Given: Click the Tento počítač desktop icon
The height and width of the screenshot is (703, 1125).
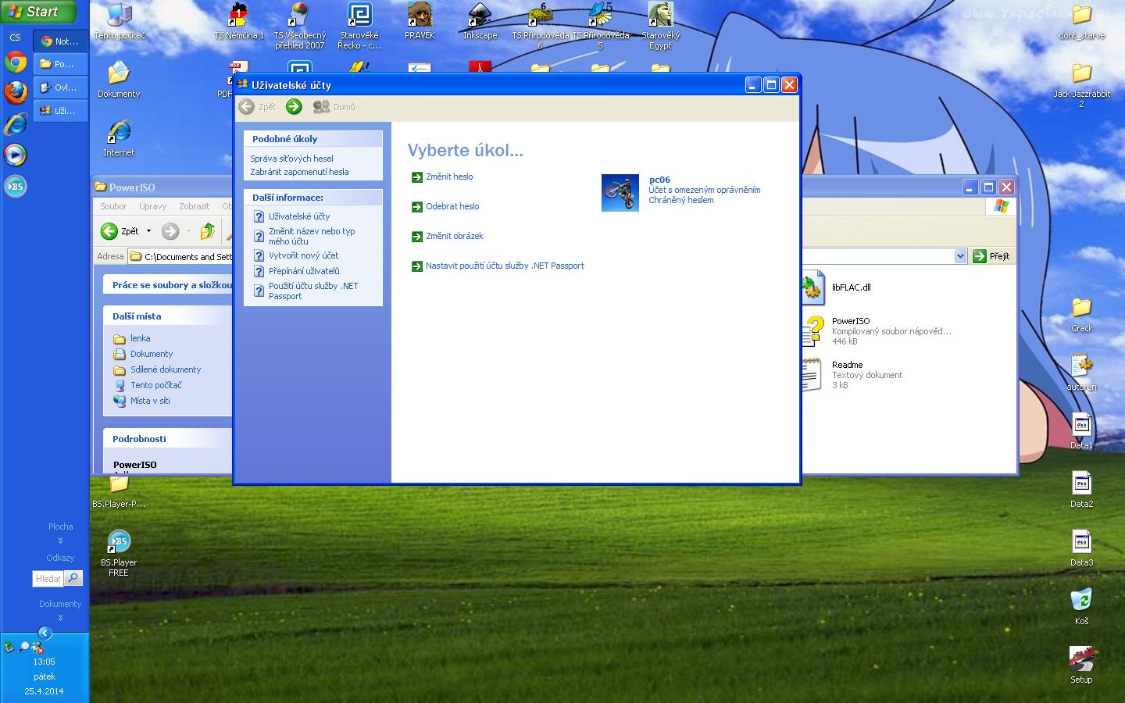Looking at the screenshot, I should [120, 16].
